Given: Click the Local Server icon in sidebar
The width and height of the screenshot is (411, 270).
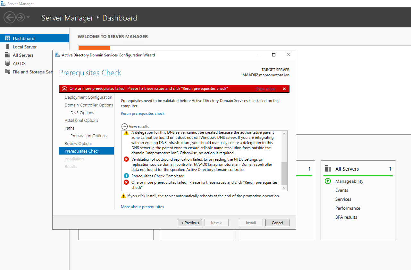Looking at the screenshot, I should (8, 47).
